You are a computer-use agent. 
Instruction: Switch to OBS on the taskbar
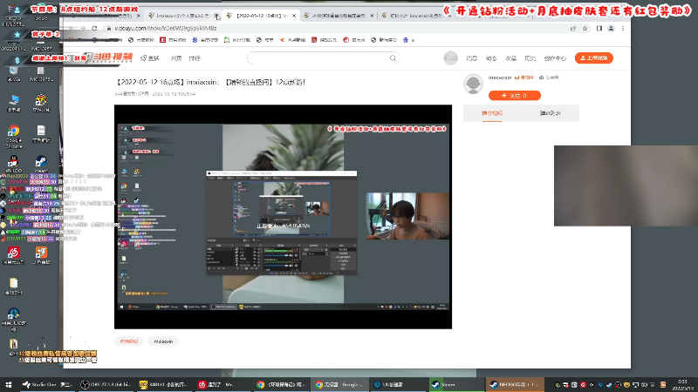tap(106, 384)
